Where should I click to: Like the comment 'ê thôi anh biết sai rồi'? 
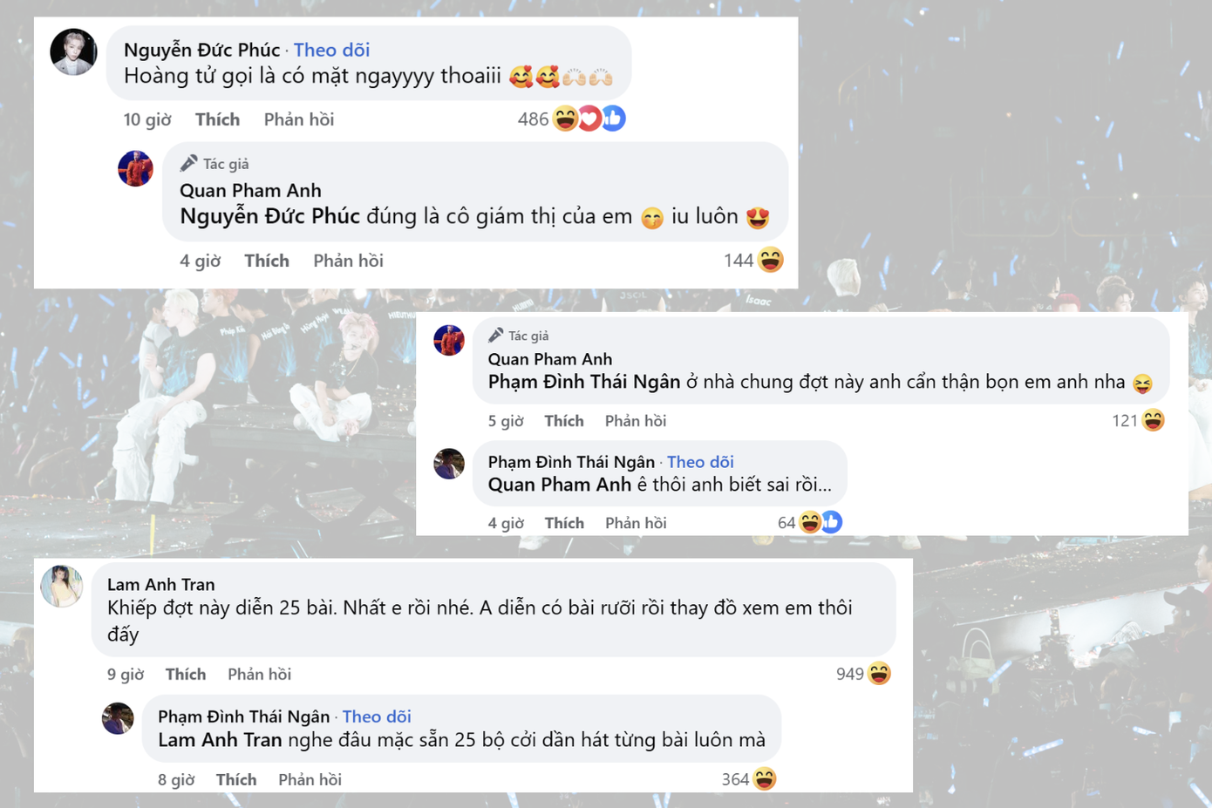point(564,523)
